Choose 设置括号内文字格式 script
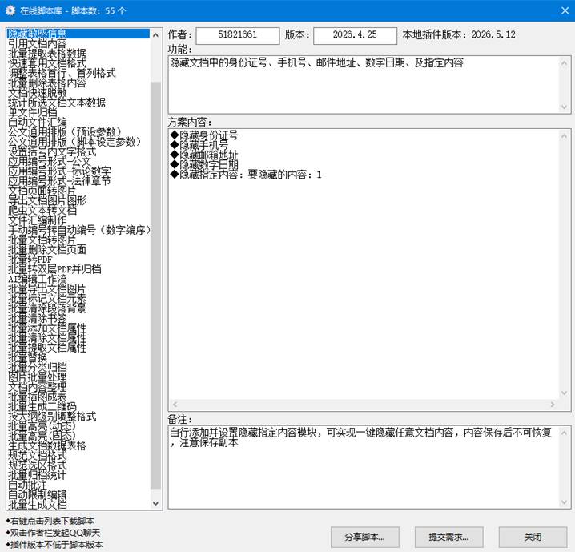575x552 pixels. [78, 151]
